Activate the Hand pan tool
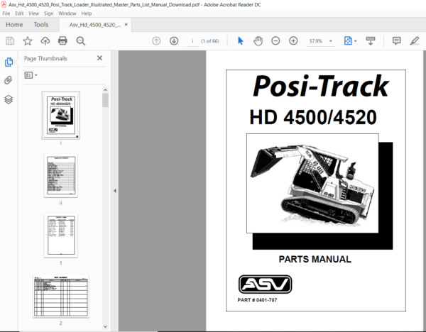The height and width of the screenshot is (332, 426). 258,41
